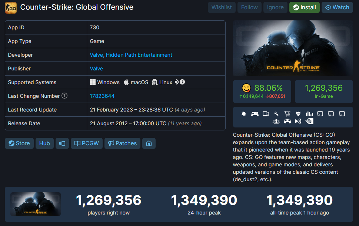This screenshot has width=359, height=226.
Task: Click the Last Change Number help icon
Action: pyautogui.click(x=64, y=96)
